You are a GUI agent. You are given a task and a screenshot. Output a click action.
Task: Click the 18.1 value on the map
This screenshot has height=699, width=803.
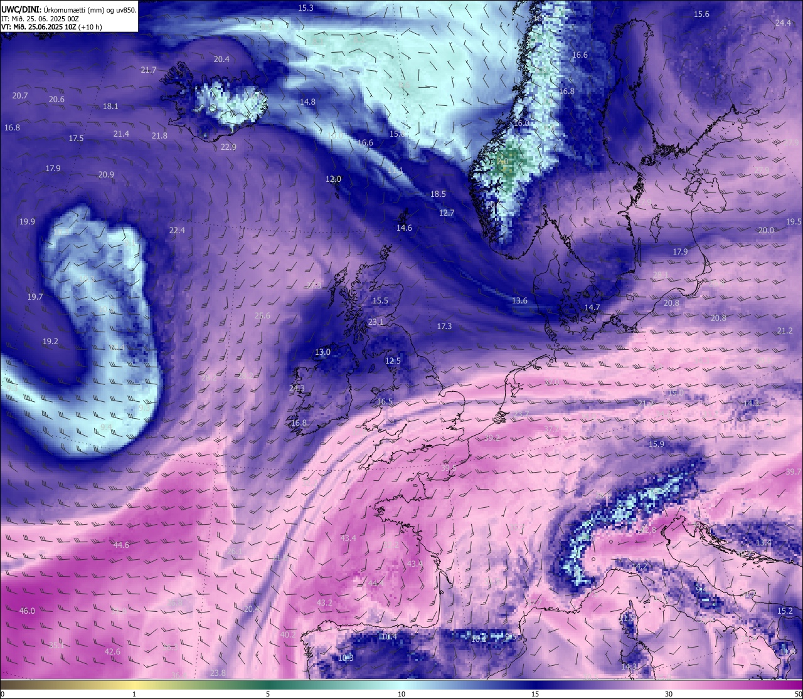110,106
